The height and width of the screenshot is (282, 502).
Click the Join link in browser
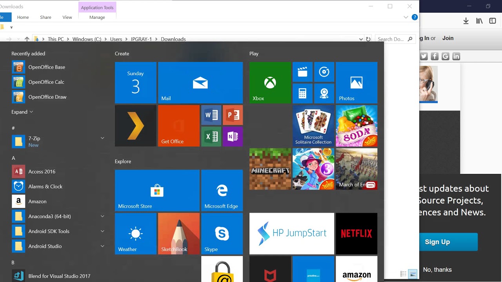pos(448,38)
